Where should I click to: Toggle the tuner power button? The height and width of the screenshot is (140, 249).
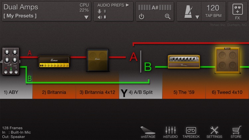click(141, 17)
